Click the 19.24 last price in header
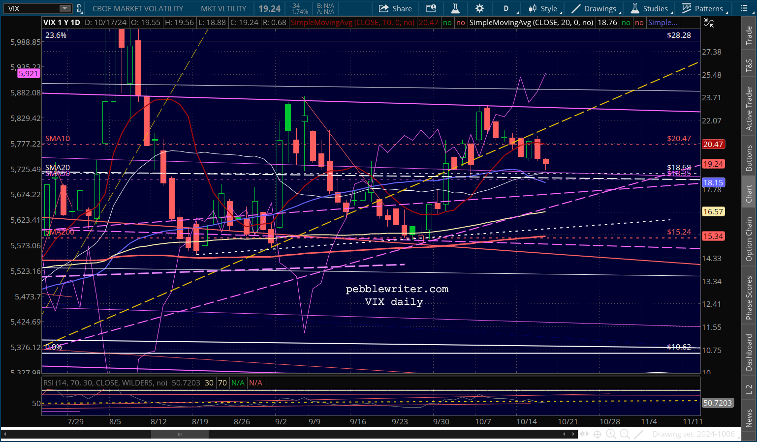This screenshot has height=442, width=757. point(269,8)
